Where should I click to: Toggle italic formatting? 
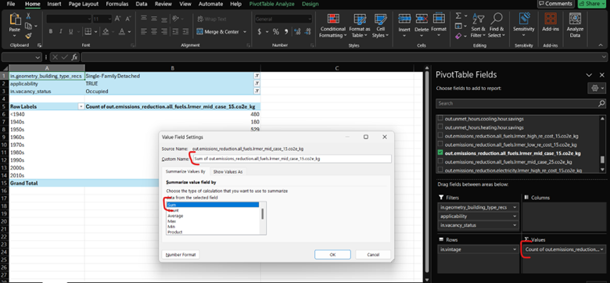click(61, 32)
